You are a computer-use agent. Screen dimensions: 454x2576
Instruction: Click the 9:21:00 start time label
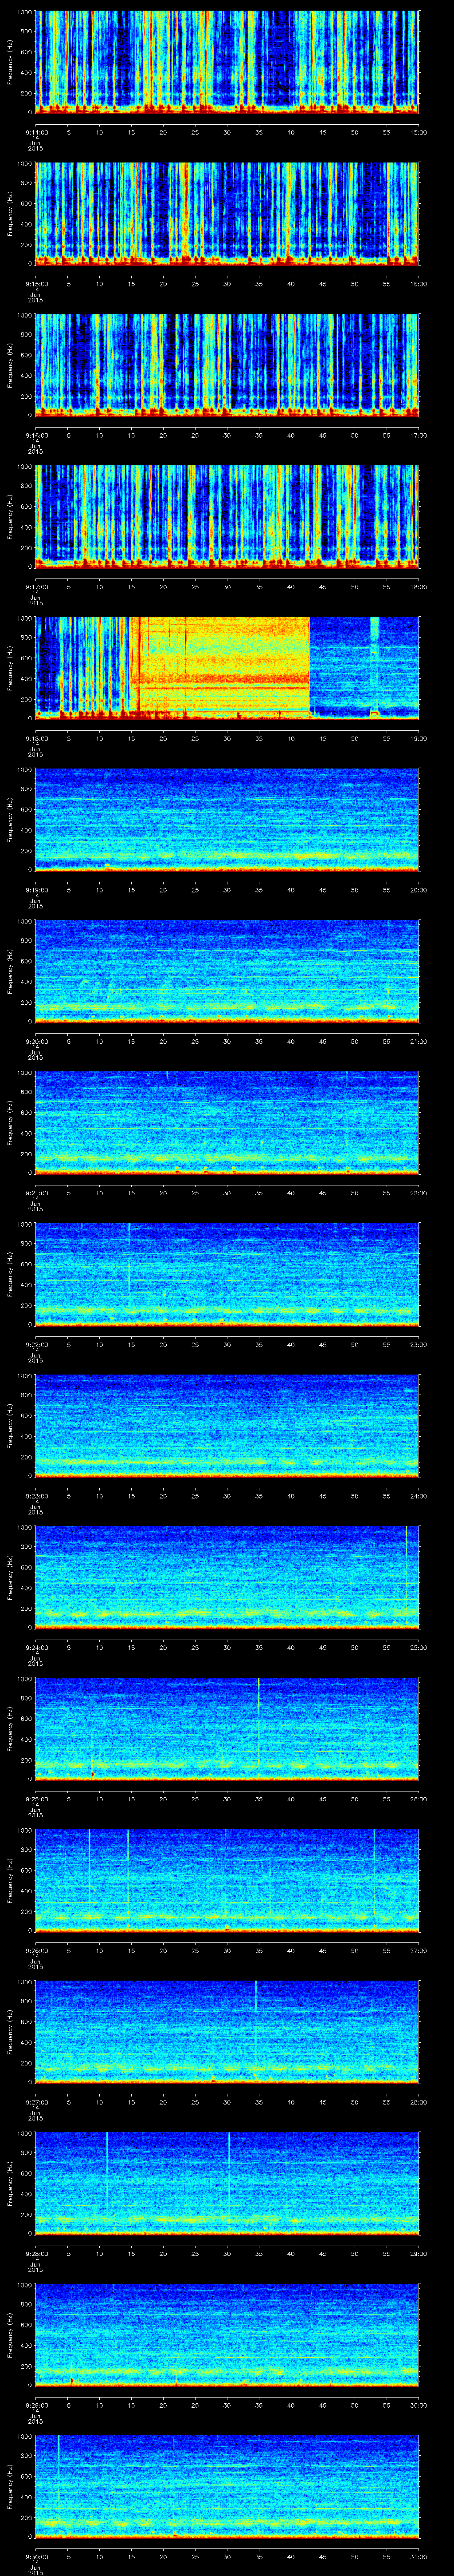[x=36, y=1193]
